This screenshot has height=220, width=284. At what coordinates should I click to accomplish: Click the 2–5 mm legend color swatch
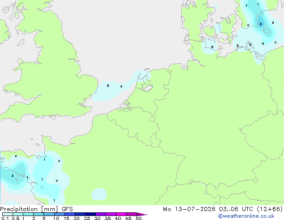pos(39,214)
